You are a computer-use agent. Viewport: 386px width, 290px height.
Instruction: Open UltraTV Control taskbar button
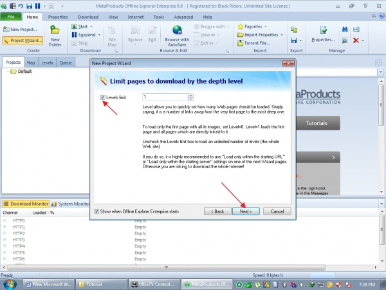154,284
